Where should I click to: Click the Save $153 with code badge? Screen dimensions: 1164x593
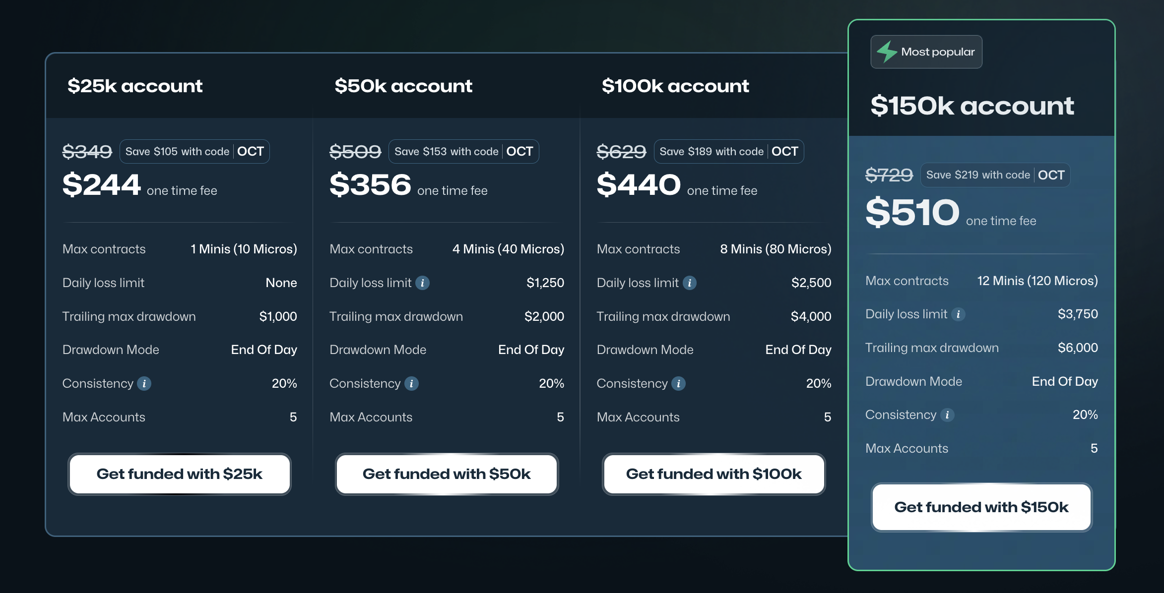(463, 152)
